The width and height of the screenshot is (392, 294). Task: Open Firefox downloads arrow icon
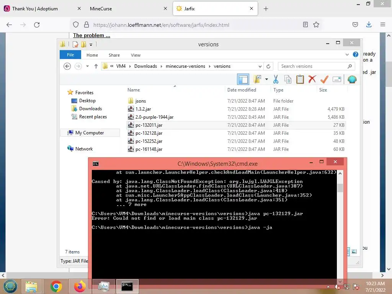click(369, 24)
